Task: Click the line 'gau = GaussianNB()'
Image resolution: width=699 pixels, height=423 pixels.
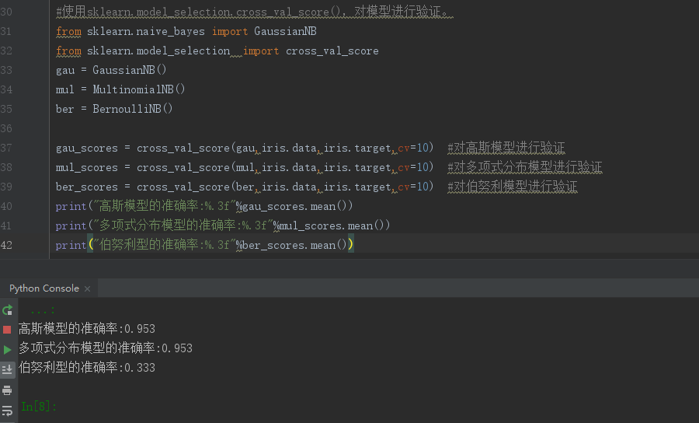Action: pos(111,70)
